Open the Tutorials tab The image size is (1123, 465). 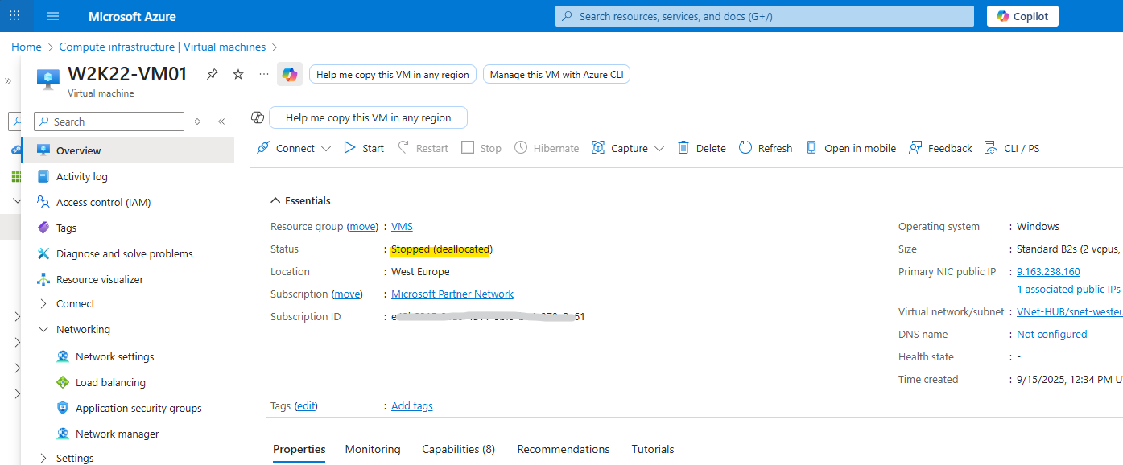pyautogui.click(x=653, y=449)
